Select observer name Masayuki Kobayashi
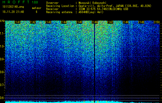The image size is (162, 103). (92, 3)
